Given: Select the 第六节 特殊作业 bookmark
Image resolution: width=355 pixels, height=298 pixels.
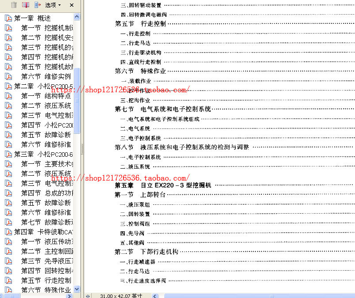Looking at the screenshot, I should [x=47, y=290].
